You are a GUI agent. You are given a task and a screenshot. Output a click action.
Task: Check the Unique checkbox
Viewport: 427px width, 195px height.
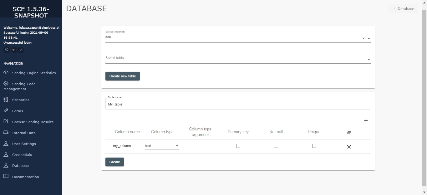coord(314,146)
